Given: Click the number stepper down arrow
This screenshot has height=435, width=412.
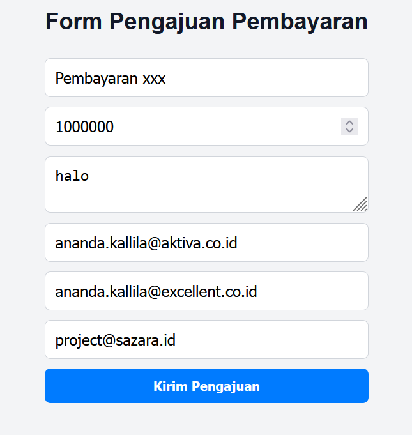Looking at the screenshot, I should point(349,130).
